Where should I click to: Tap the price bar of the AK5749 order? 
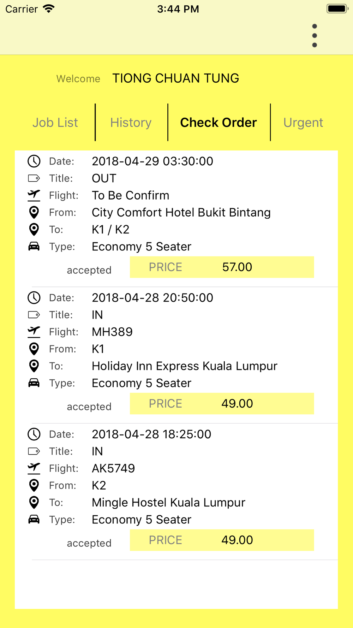point(222,540)
